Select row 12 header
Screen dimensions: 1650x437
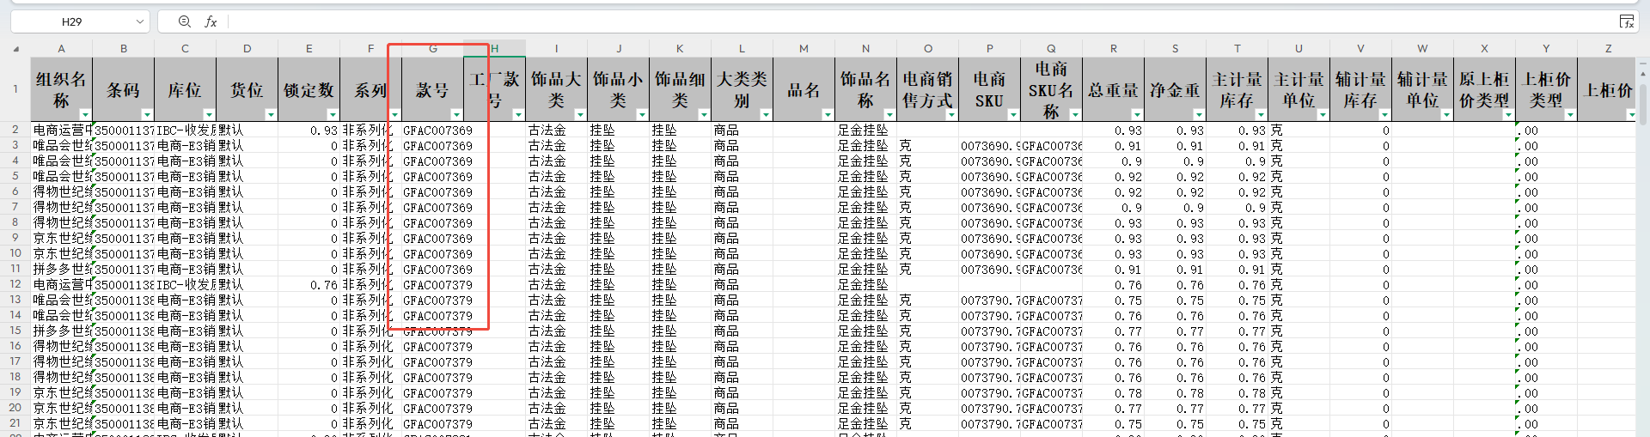(x=15, y=284)
